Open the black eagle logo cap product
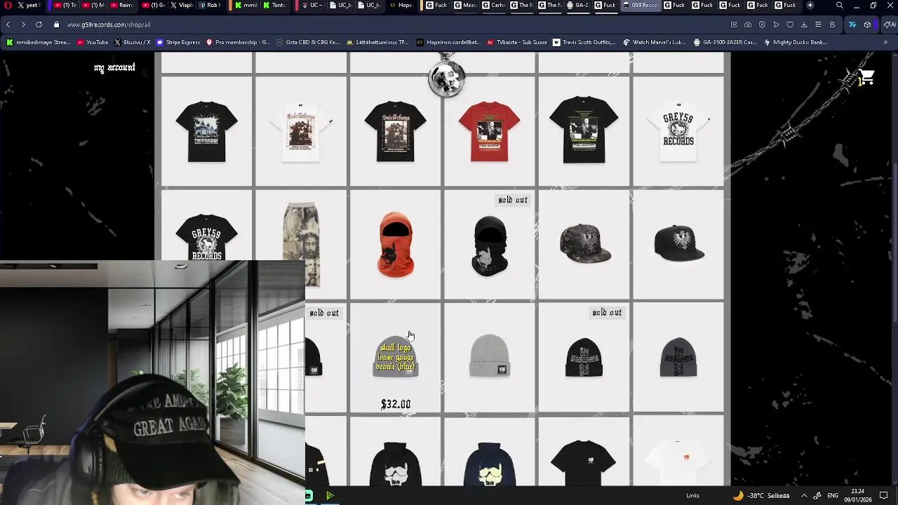898x505 pixels. [678, 245]
